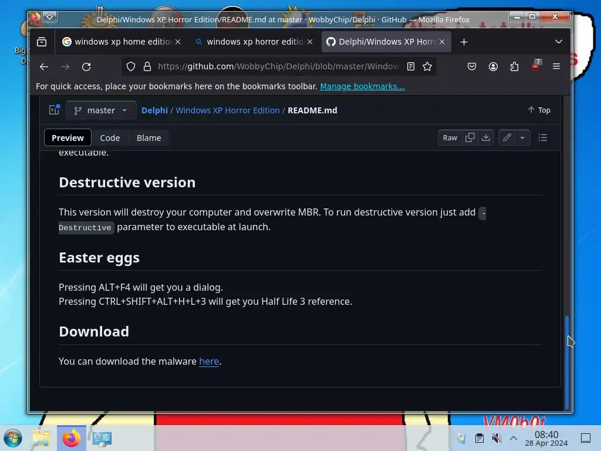
Task: Edit this file pencil icon
Action: click(x=507, y=137)
